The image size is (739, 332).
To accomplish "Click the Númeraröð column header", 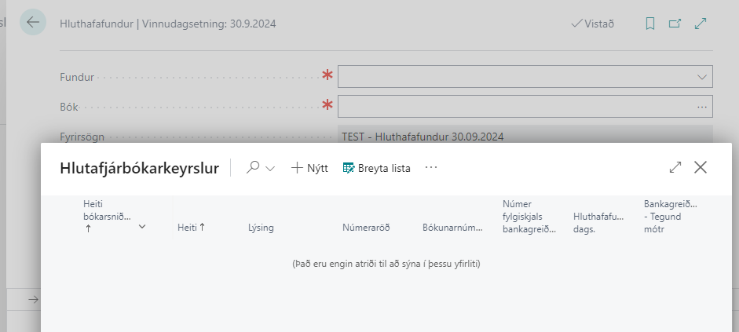I will click(x=366, y=228).
